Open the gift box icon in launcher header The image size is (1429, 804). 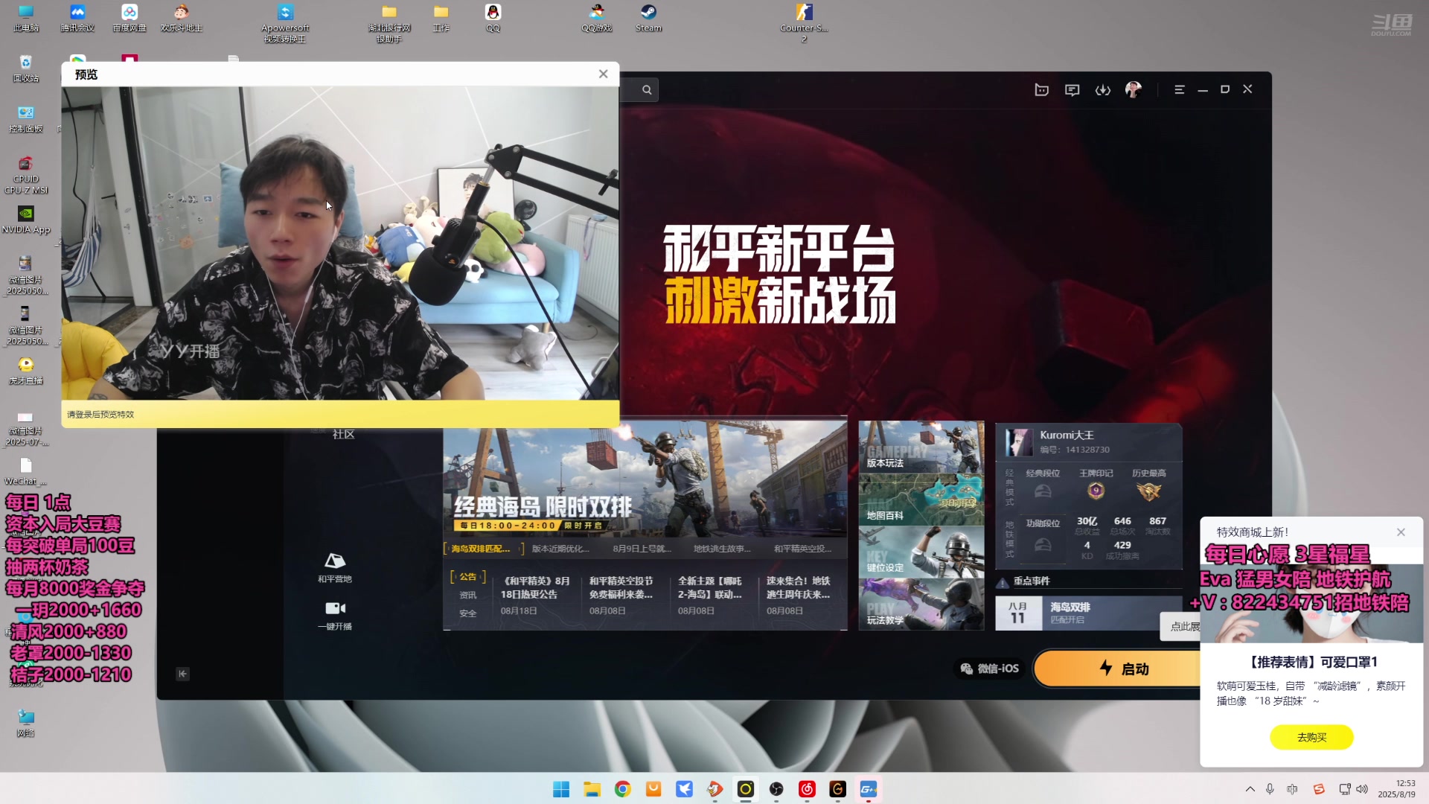coord(1041,90)
